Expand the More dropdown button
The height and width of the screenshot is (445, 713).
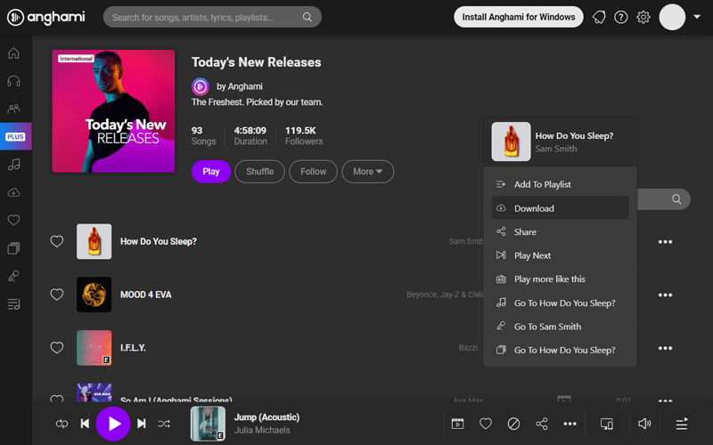coord(367,172)
